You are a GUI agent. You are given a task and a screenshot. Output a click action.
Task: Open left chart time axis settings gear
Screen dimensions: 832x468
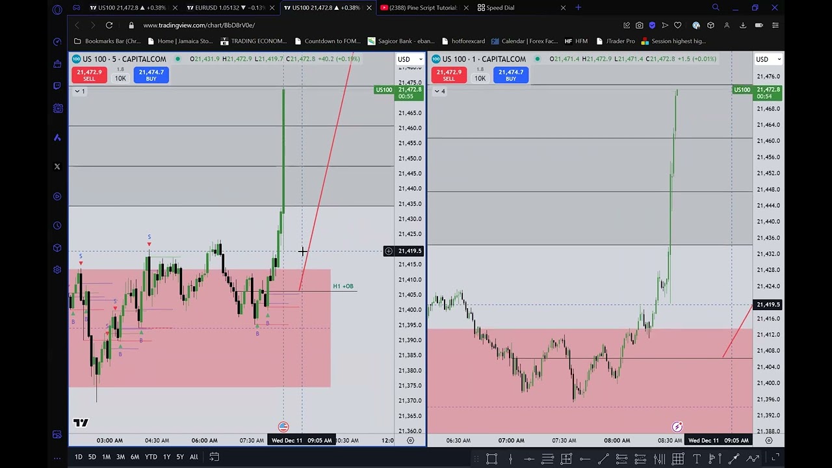tap(410, 440)
